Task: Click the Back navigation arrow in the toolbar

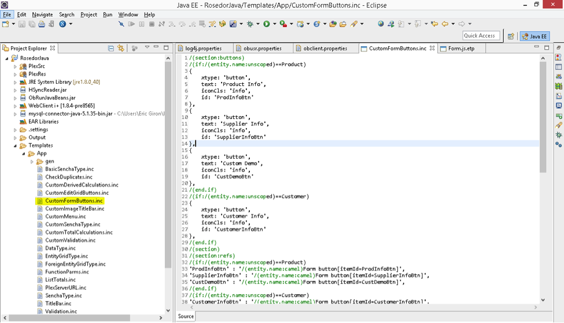Action: (x=445, y=24)
